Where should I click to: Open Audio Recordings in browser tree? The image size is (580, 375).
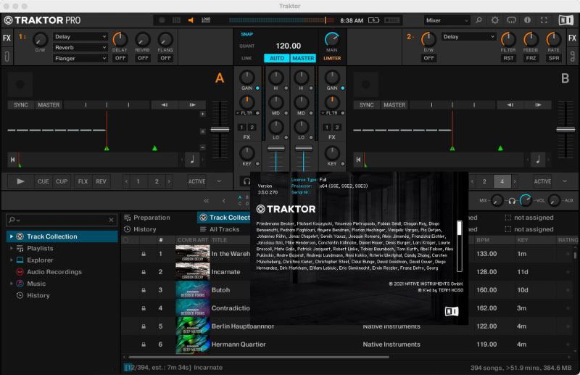pos(54,272)
